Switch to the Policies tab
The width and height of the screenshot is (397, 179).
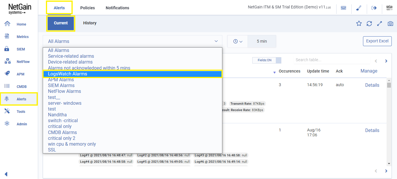[87, 8]
